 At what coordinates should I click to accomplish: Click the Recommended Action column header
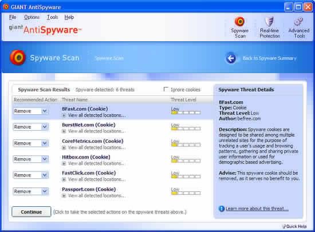(x=36, y=99)
